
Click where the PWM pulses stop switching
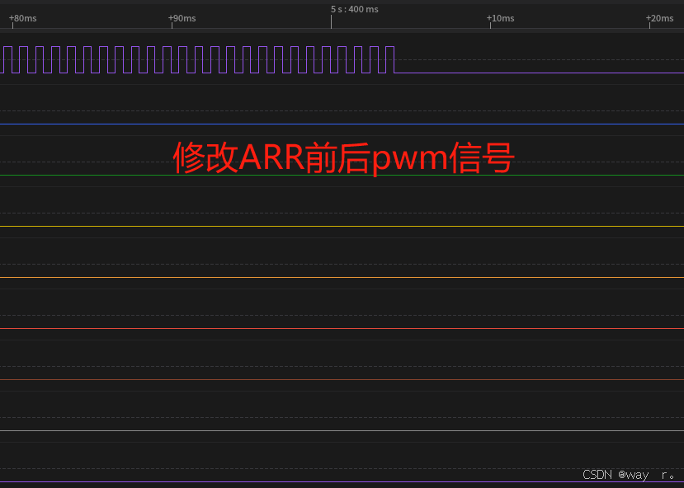pyautogui.click(x=394, y=74)
